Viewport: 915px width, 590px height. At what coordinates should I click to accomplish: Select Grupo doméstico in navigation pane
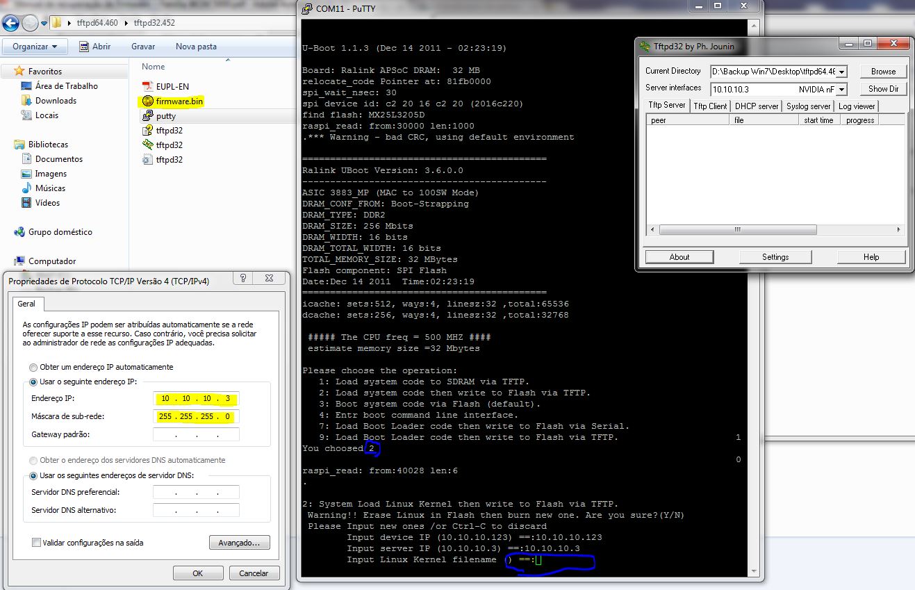tap(60, 232)
